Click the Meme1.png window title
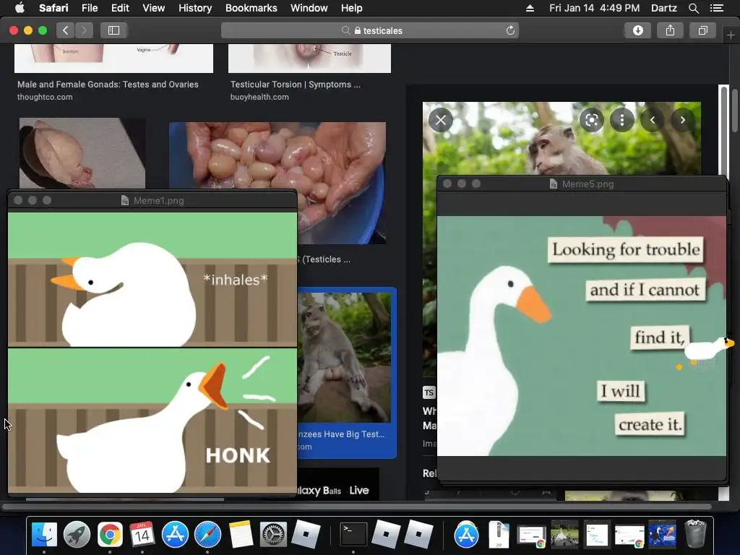The width and height of the screenshot is (740, 555). pos(158,201)
